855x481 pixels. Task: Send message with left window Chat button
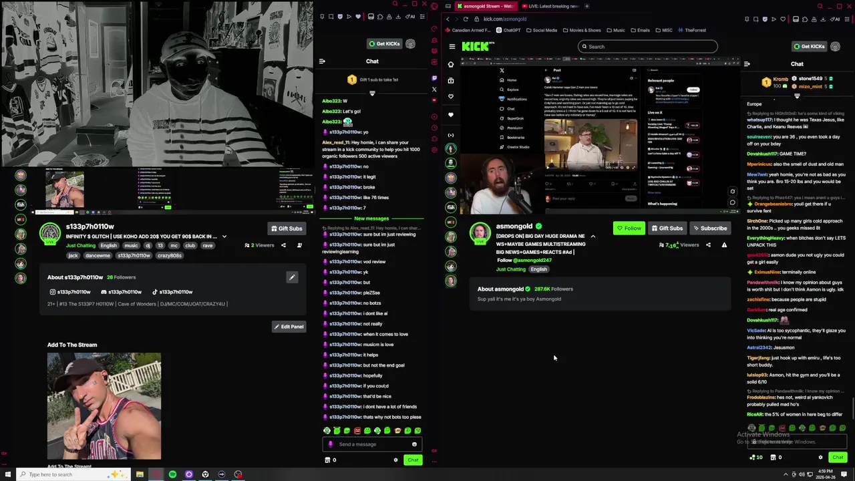pyautogui.click(x=413, y=460)
